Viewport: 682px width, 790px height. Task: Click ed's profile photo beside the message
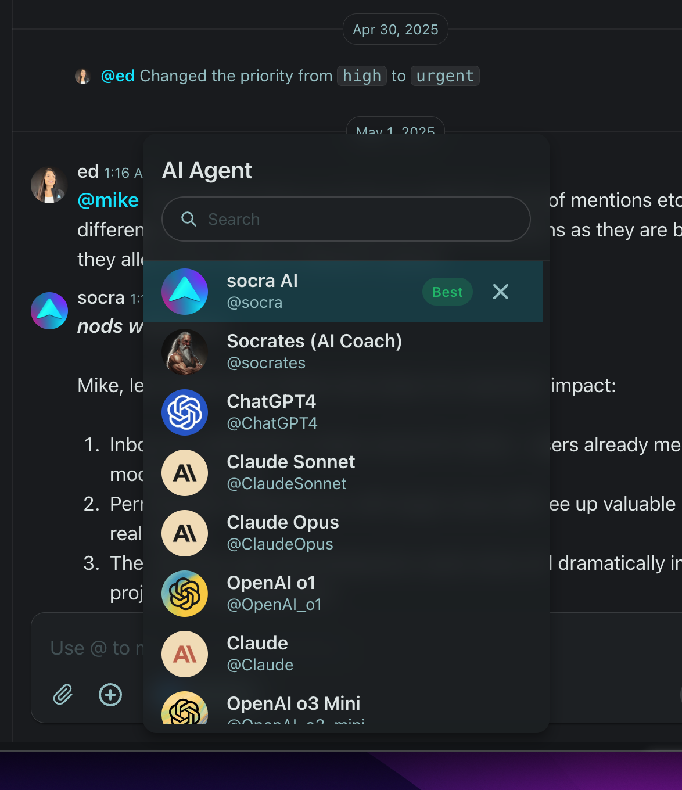click(49, 185)
